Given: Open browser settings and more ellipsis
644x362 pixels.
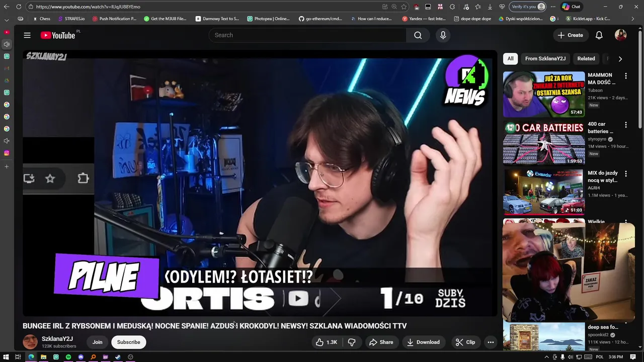Looking at the screenshot, I should (x=553, y=7).
